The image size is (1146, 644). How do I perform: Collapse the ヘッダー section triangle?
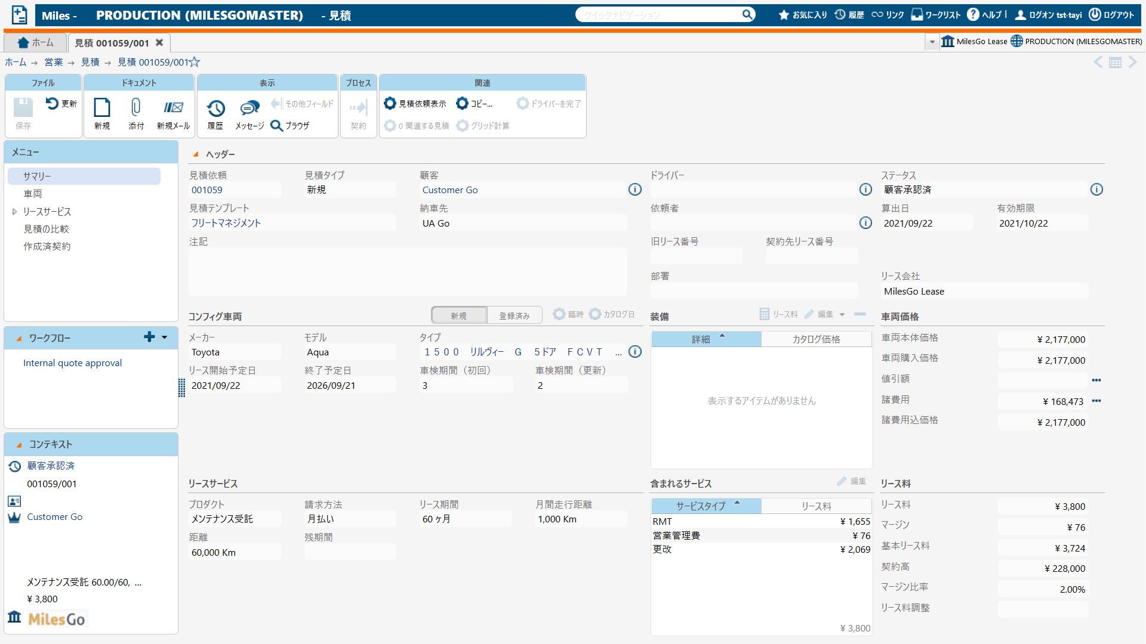click(195, 154)
